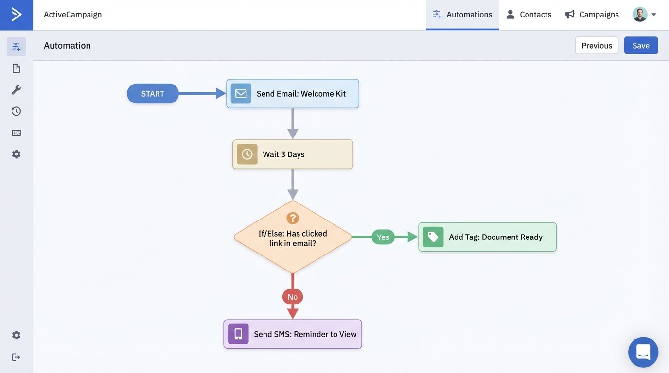The width and height of the screenshot is (669, 373).
Task: Open settings using the upper gear icon
Action: point(16,153)
